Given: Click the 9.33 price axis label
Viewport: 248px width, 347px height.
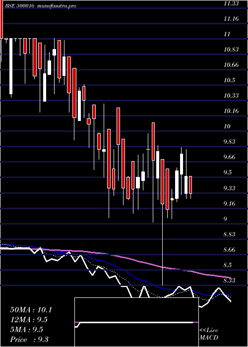Looking at the screenshot, I should 229,188.
